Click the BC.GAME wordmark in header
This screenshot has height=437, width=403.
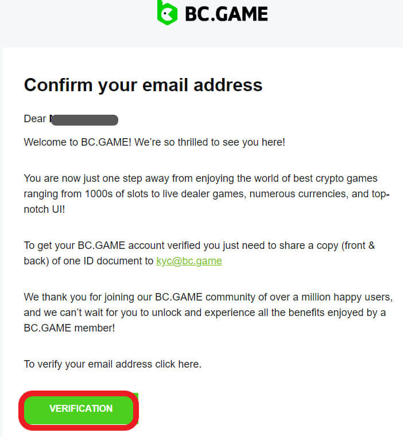pyautogui.click(x=226, y=14)
